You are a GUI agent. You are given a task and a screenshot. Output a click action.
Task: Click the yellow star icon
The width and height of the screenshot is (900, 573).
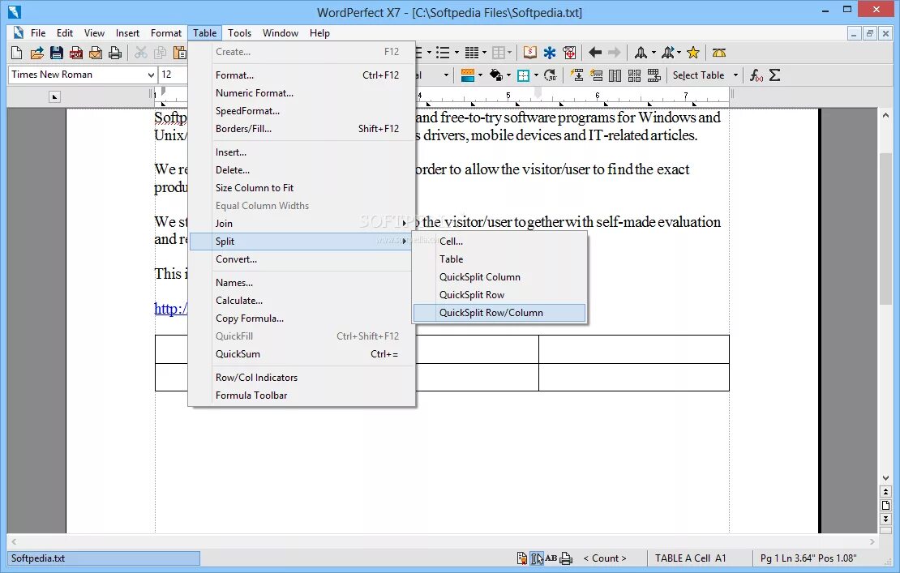[693, 53]
